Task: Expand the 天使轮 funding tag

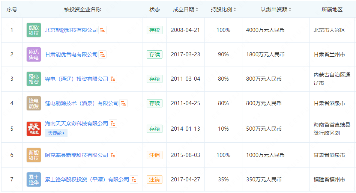Action: pos(56,133)
